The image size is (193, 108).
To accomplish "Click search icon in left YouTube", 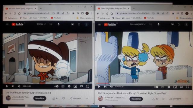I will (x=51, y=24).
